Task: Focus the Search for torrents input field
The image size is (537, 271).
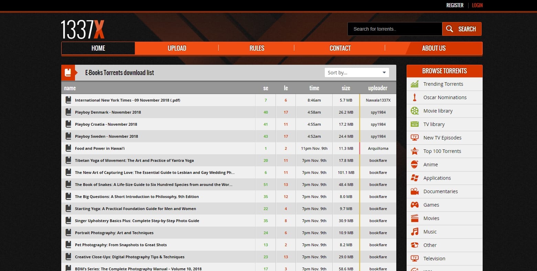Action: [x=395, y=29]
